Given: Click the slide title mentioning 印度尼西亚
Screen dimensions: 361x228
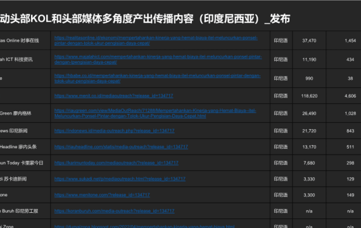Looking at the screenshot, I should [x=145, y=18].
